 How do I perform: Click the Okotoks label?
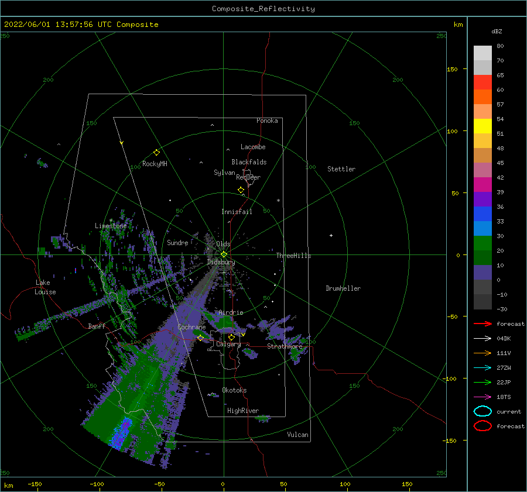point(234,390)
